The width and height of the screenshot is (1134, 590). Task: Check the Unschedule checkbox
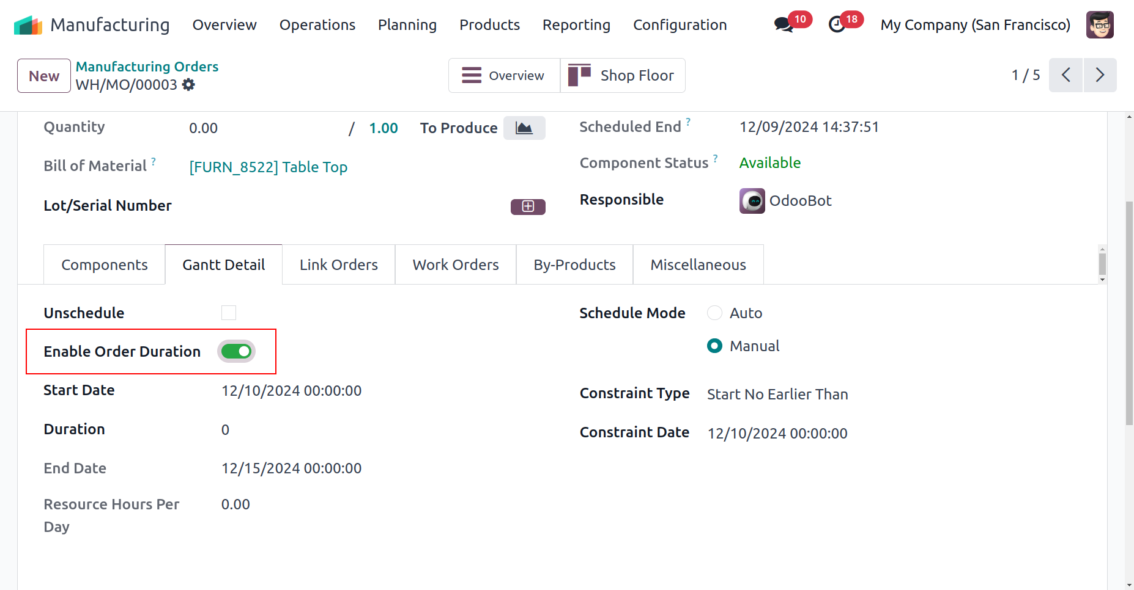pos(229,313)
